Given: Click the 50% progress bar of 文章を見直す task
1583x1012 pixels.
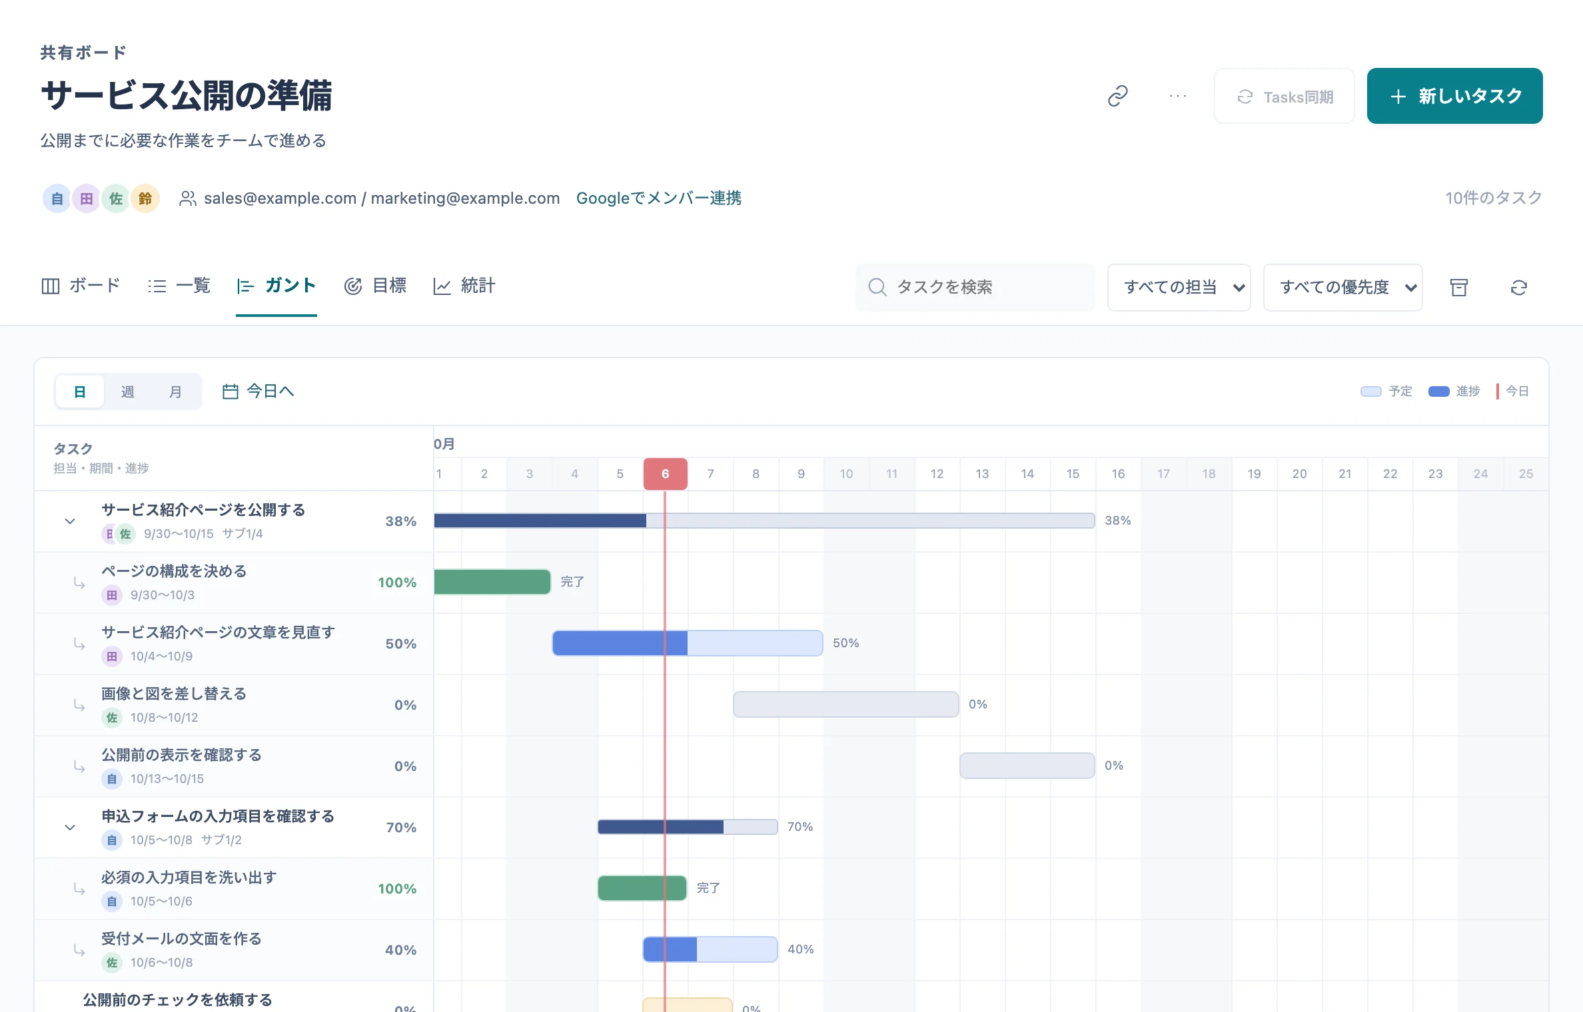Looking at the screenshot, I should 688,643.
